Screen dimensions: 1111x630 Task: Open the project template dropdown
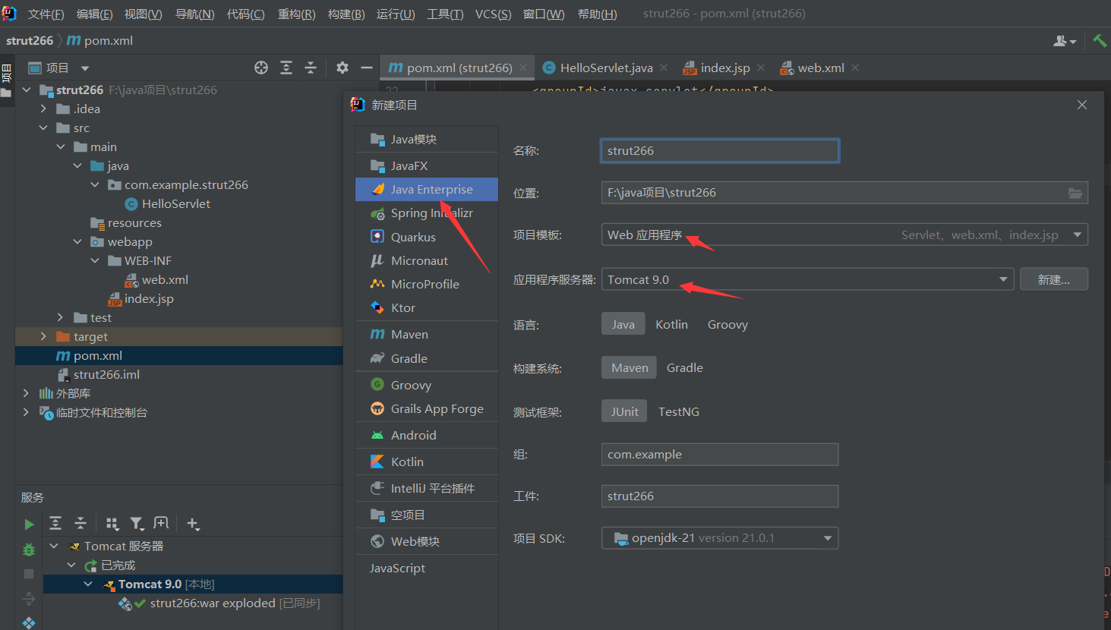tap(844, 235)
